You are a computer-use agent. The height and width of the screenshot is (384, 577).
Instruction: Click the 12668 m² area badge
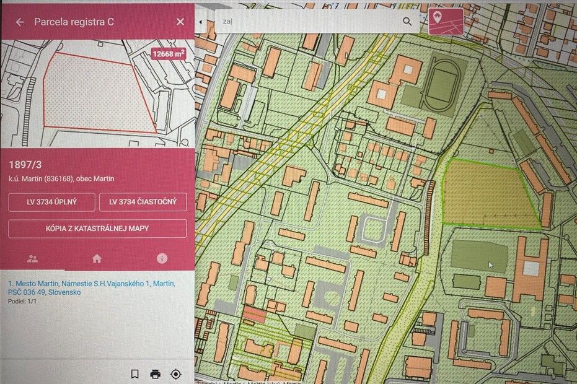(x=168, y=54)
